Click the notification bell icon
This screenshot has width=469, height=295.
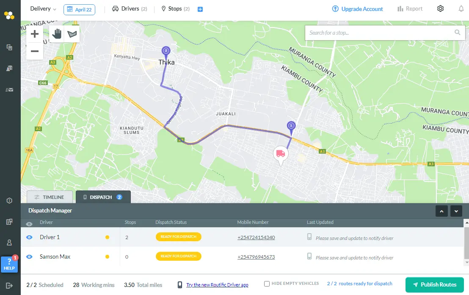[x=461, y=8]
